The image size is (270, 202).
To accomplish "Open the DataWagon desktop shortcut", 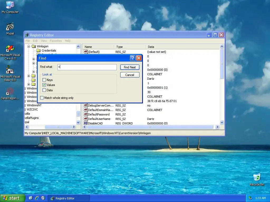I will [10, 94].
